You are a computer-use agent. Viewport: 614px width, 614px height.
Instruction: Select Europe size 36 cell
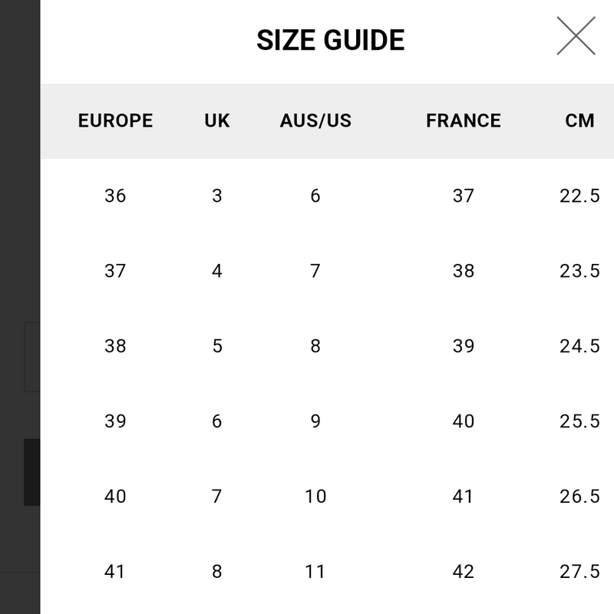click(x=115, y=196)
